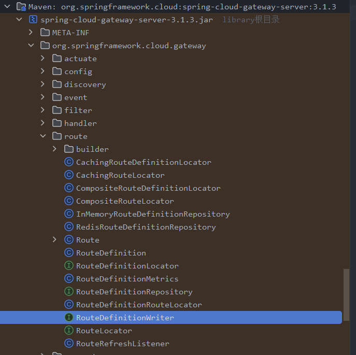Viewport: 356px width, 355px height.
Task: Click the project tree vertical scrollbar thumb
Action: (x=346, y=295)
